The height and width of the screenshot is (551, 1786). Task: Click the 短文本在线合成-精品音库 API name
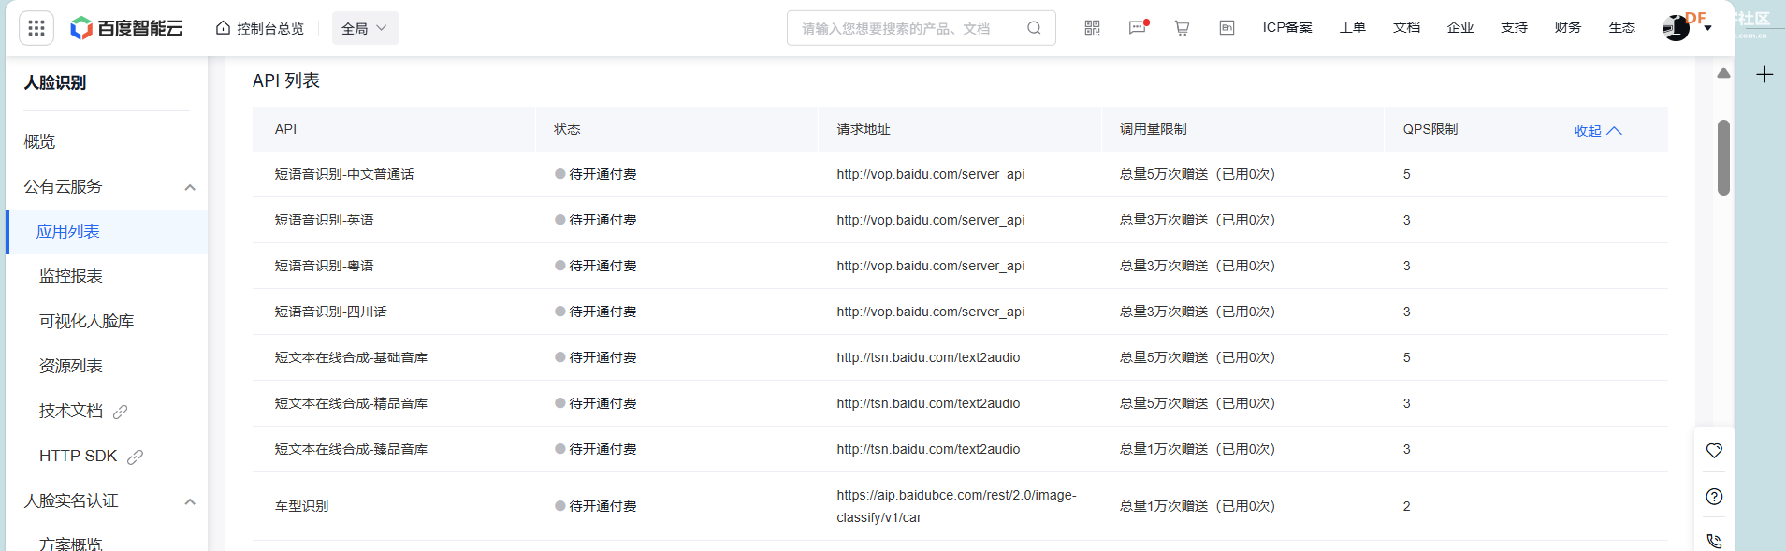click(x=351, y=403)
